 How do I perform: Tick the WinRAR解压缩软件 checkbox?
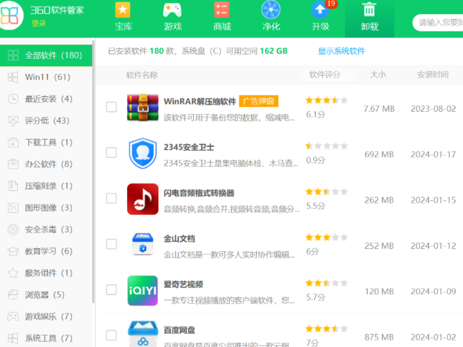pyautogui.click(x=111, y=107)
